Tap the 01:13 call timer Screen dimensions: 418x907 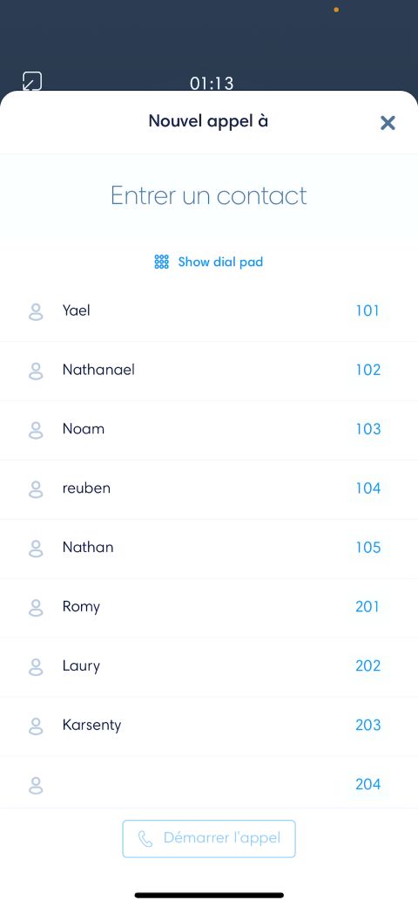(212, 84)
